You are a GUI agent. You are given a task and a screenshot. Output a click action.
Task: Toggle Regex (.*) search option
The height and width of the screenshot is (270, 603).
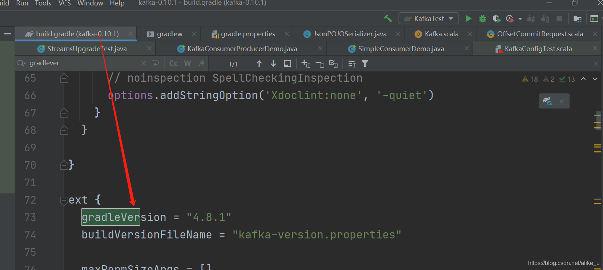[x=201, y=63]
